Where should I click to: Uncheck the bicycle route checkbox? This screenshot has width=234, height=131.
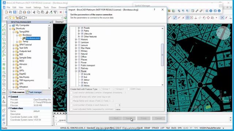point(82,74)
